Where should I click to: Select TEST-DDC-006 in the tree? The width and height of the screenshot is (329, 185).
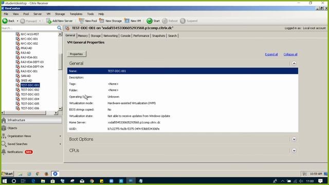30,108
